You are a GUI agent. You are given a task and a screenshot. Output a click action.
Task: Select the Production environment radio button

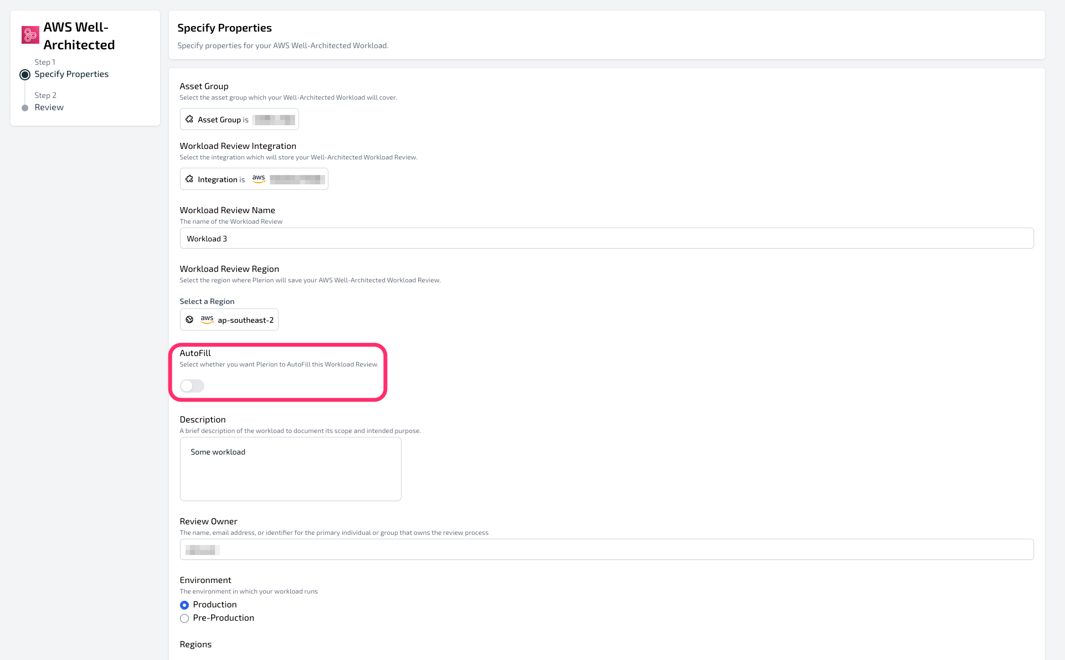click(184, 605)
